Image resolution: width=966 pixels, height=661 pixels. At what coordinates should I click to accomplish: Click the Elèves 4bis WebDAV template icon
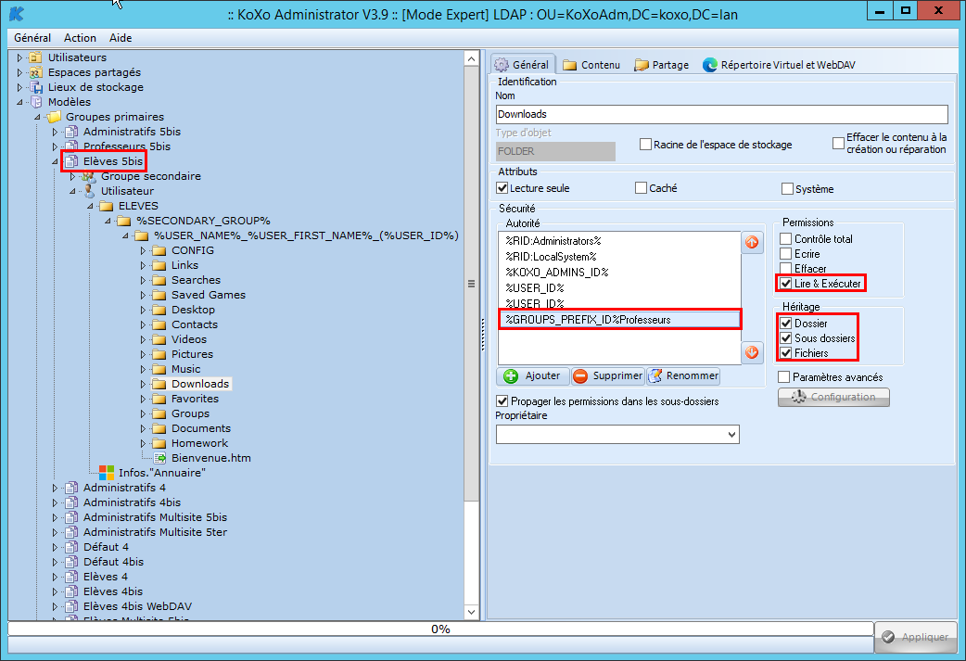pos(71,606)
